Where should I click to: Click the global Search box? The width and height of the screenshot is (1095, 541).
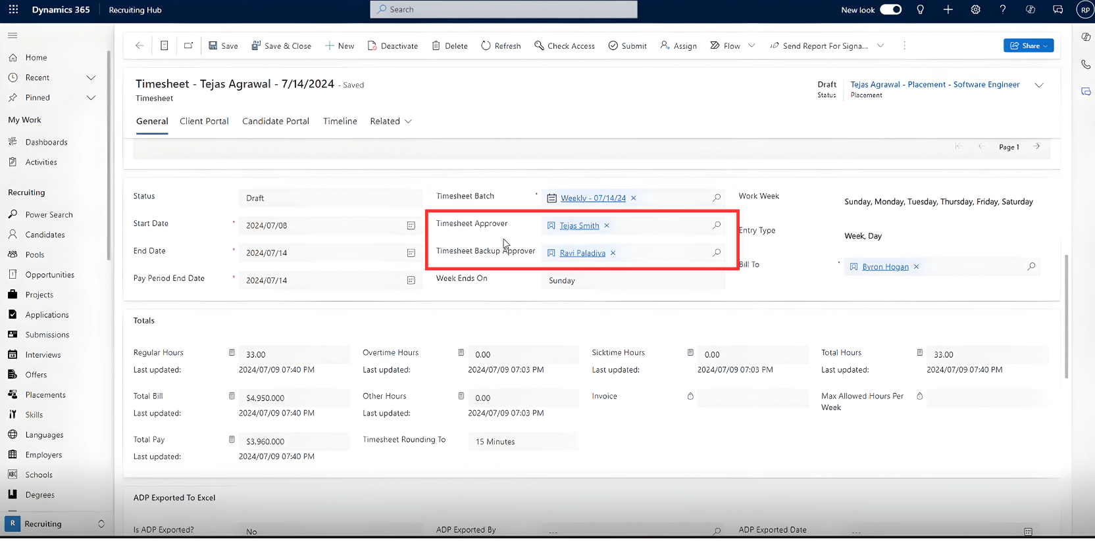click(503, 9)
